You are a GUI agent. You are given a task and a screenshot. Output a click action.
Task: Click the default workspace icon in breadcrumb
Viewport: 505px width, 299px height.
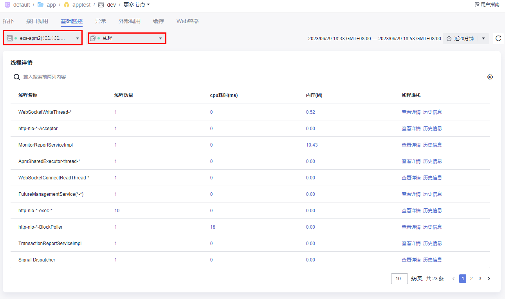(7, 5)
